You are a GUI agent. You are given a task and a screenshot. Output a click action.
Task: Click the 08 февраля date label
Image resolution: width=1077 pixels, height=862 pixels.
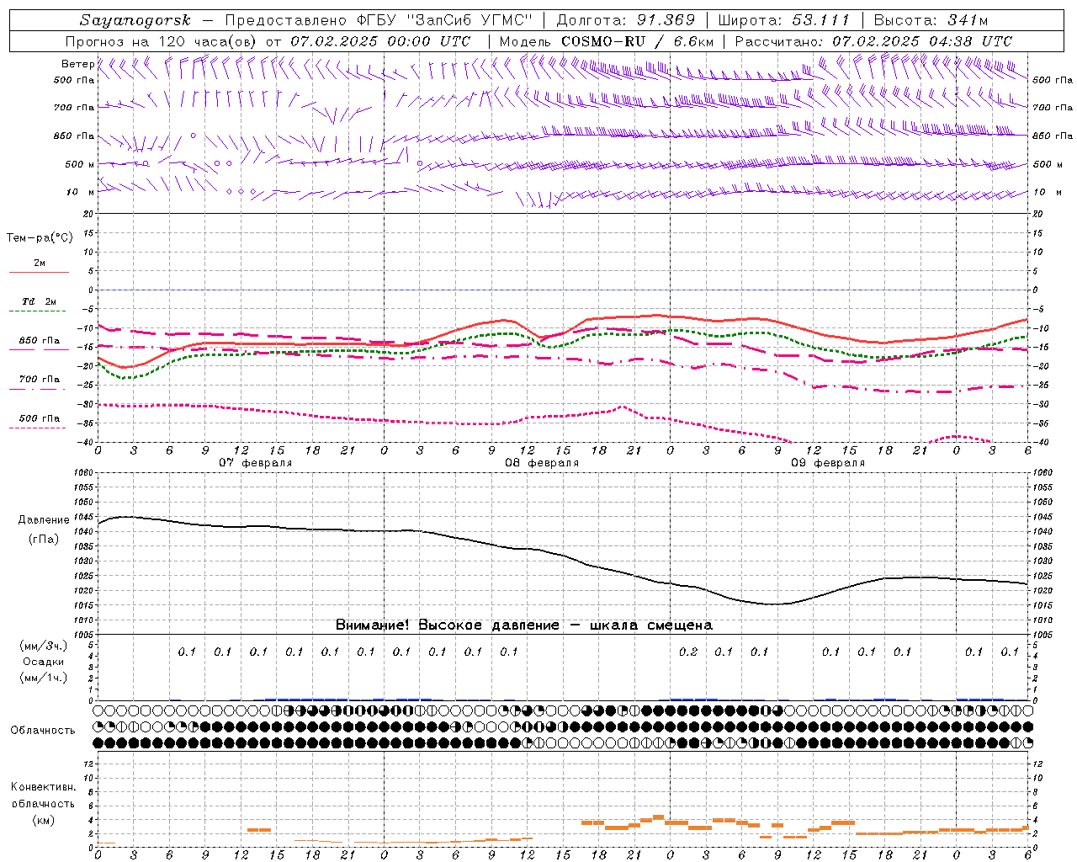point(542,463)
